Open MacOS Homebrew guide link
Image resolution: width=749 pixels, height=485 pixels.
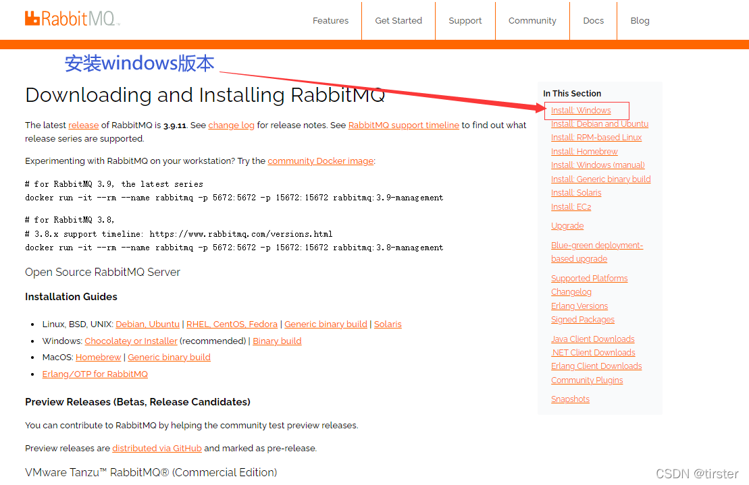click(x=99, y=358)
